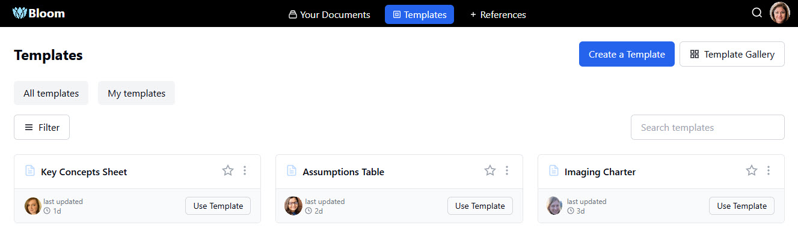Open the Template Gallery
The width and height of the screenshot is (798, 228).
[732, 54]
